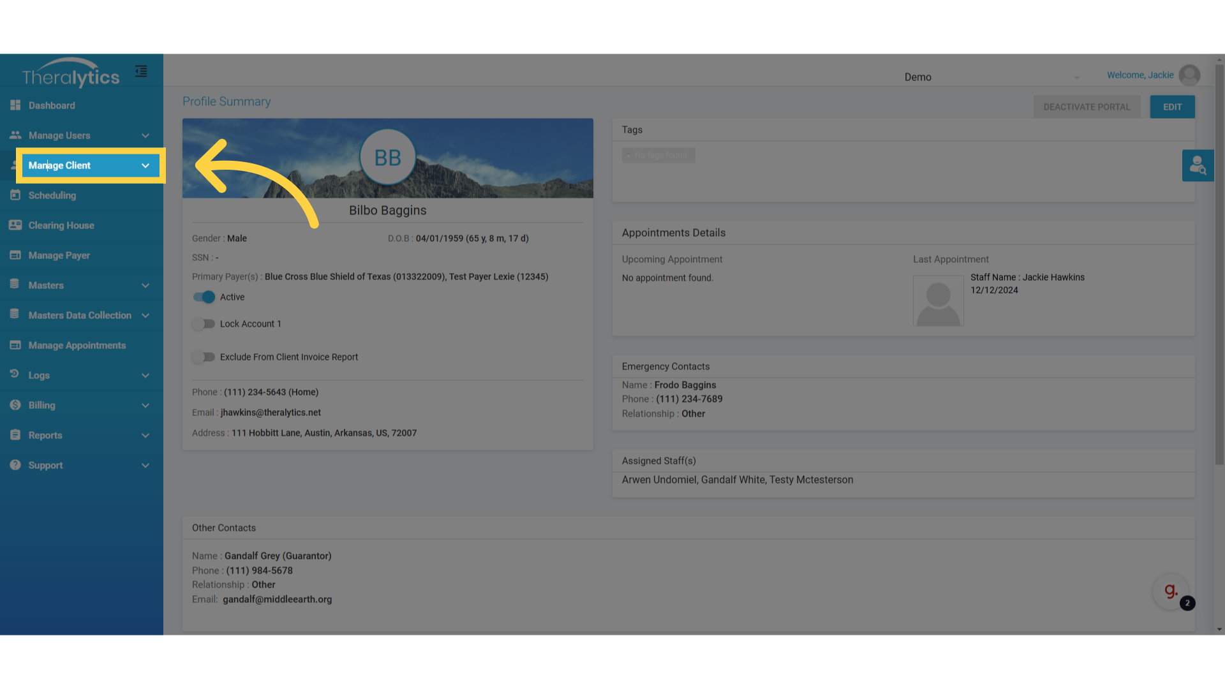Screen dimensions: 1225x689
Task: Expand the Manage Users chevron
Action: click(x=145, y=136)
